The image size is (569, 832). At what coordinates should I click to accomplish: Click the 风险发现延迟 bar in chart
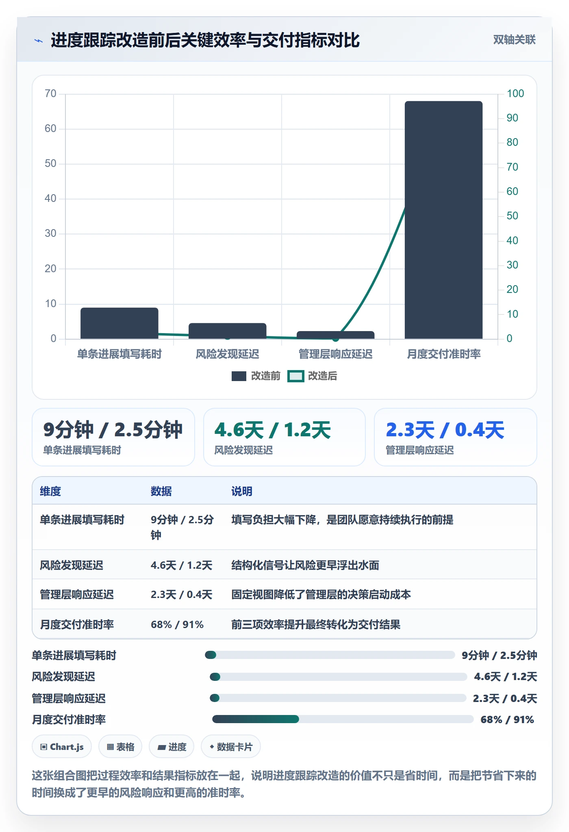tap(228, 331)
